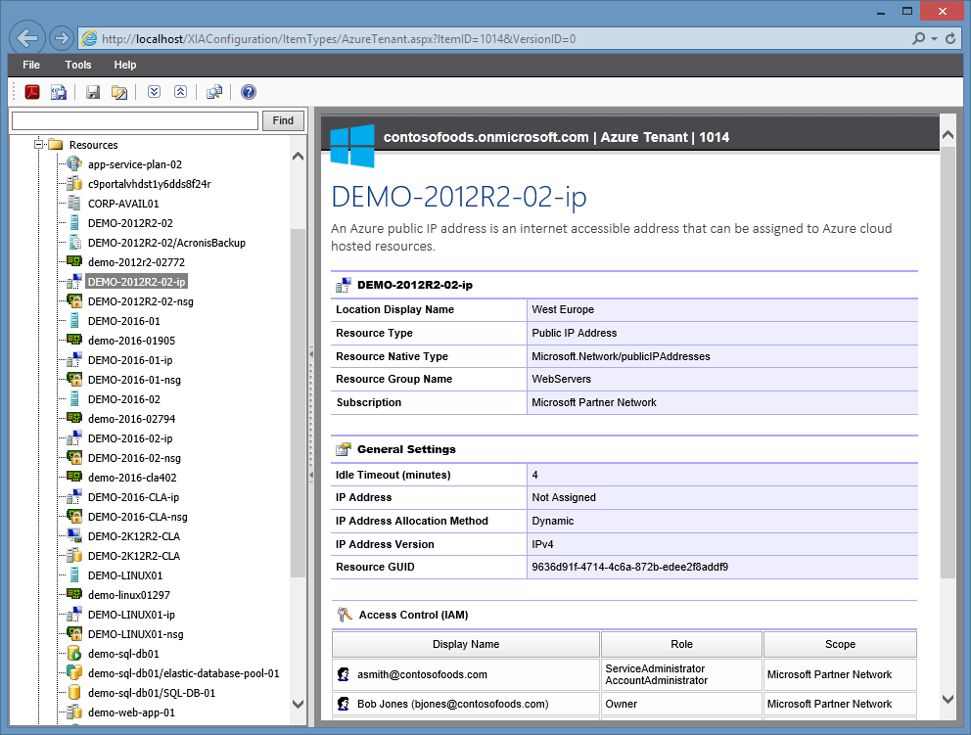Click the demo-web-app-01 icon in the tree
The width and height of the screenshot is (971, 735).
(74, 712)
